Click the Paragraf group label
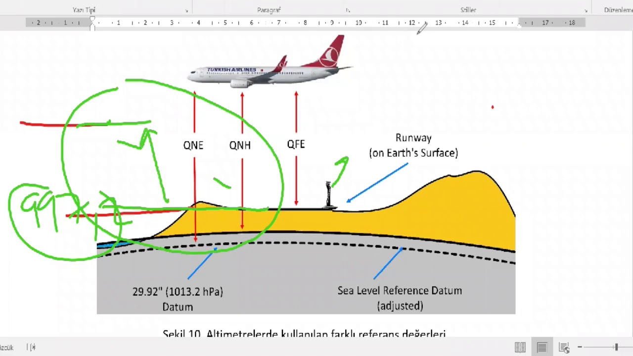This screenshot has width=633, height=356. 269,10
